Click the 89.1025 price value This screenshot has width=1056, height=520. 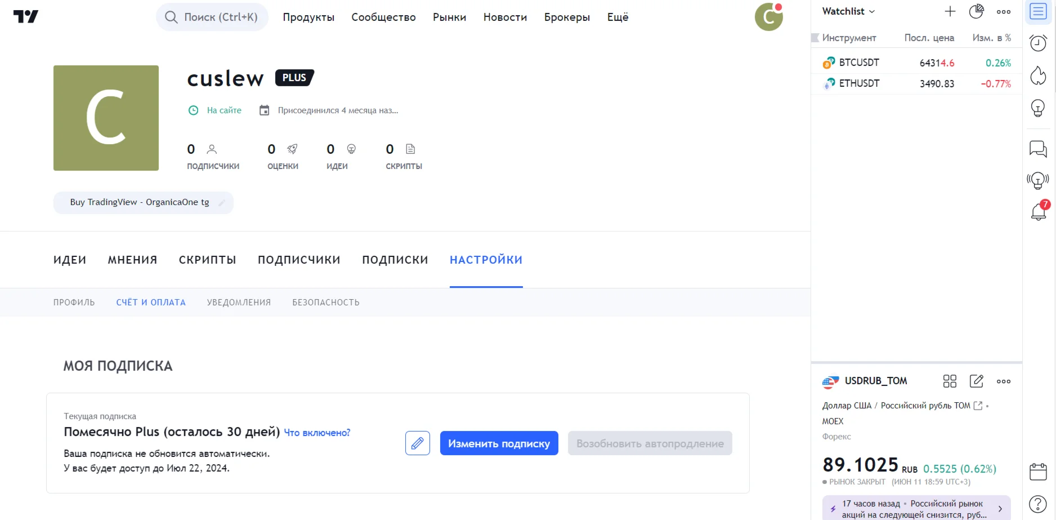point(860,465)
